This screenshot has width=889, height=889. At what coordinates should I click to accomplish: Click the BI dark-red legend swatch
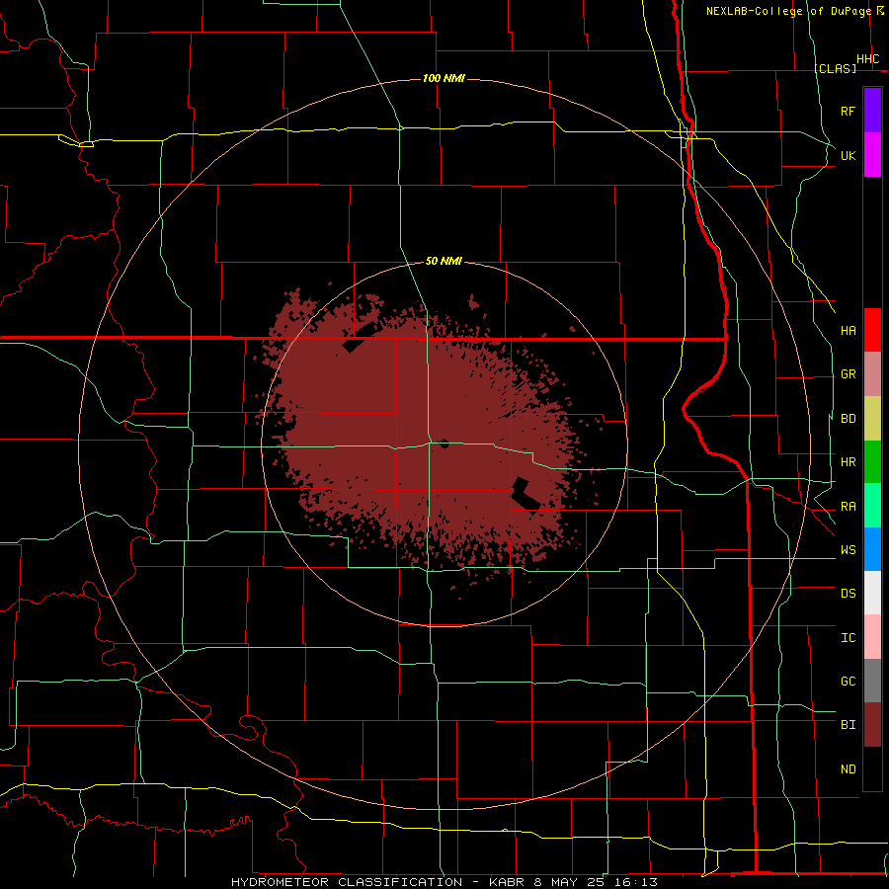[x=872, y=725]
